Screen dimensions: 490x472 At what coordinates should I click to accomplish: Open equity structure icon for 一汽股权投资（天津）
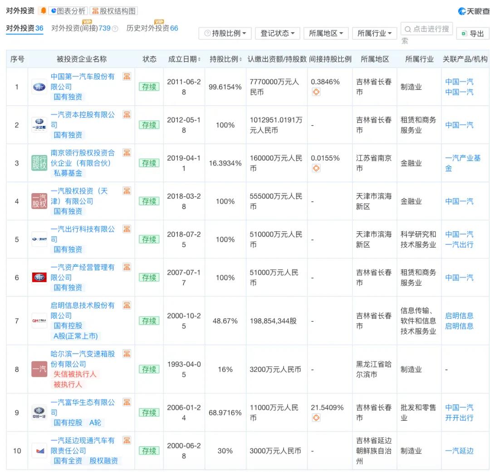point(127,191)
